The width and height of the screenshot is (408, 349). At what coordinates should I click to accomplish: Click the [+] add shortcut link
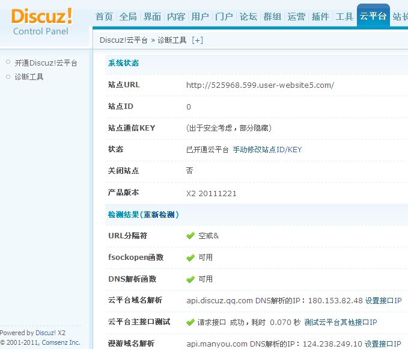click(x=197, y=40)
